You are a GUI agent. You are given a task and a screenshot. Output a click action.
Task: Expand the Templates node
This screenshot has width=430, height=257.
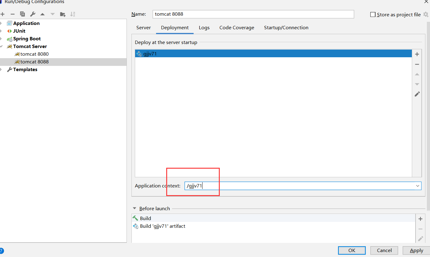pyautogui.click(x=2, y=70)
